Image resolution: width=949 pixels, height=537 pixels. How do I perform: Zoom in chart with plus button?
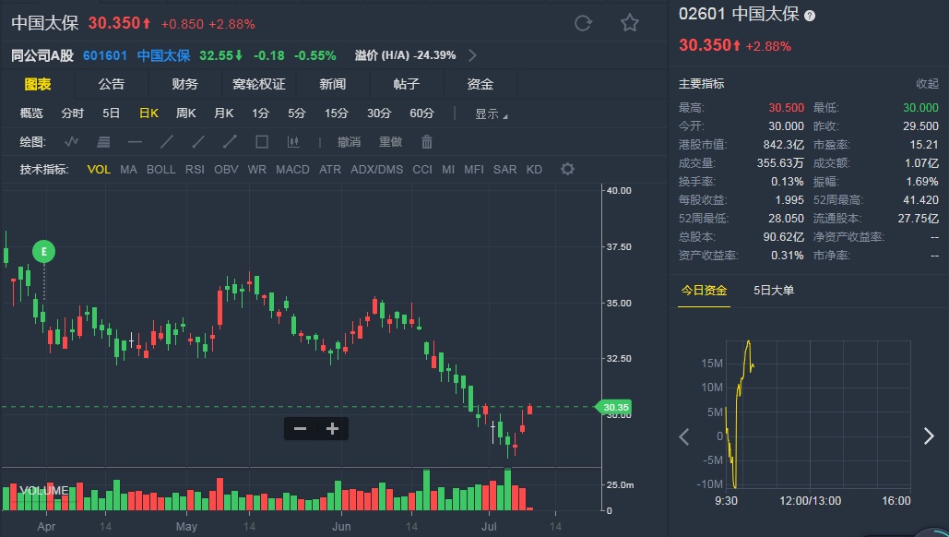(332, 428)
